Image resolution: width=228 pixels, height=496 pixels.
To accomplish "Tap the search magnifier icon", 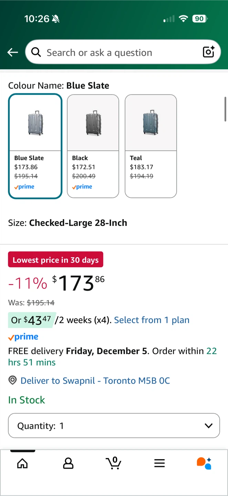I will click(36, 52).
